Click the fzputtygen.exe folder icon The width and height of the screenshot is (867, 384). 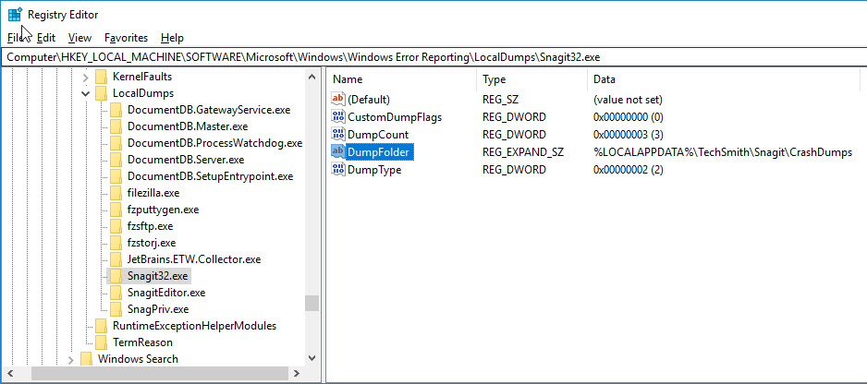[x=116, y=210]
